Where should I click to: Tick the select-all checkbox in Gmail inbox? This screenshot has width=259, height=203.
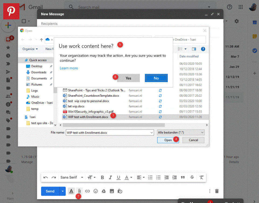pos(24,21)
